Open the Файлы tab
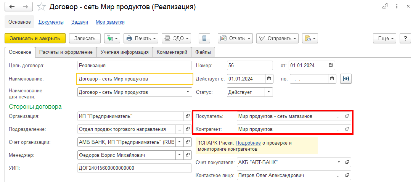413x182 pixels. (203, 52)
